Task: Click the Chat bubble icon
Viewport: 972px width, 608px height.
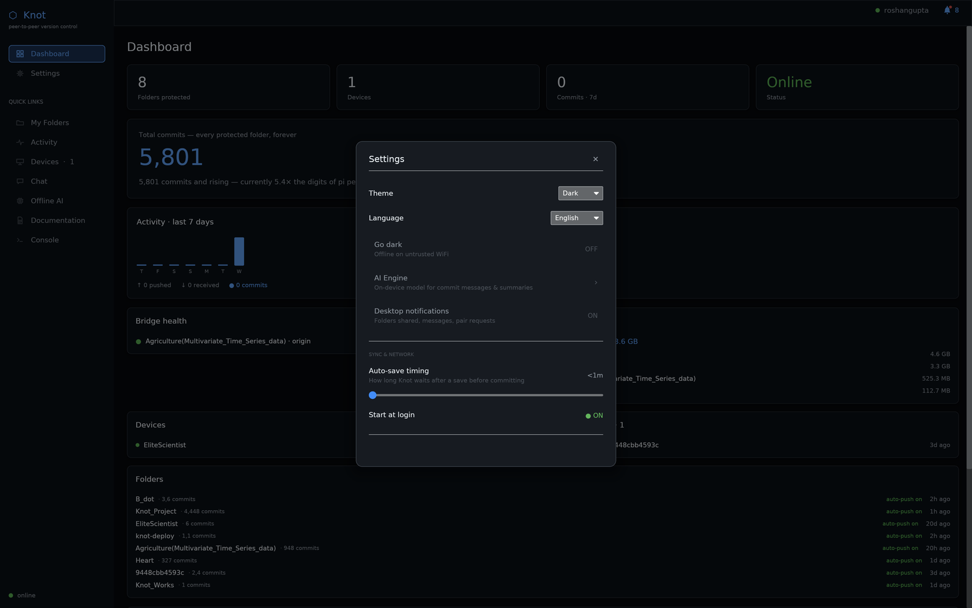Action: coord(20,181)
